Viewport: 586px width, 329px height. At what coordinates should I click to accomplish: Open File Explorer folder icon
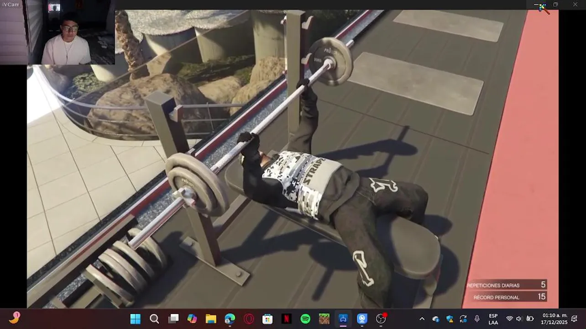click(211, 318)
